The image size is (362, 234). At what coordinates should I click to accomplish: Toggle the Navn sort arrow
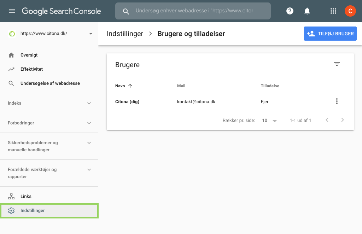click(x=130, y=86)
